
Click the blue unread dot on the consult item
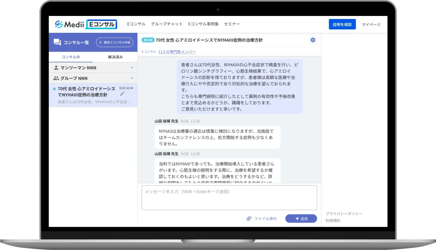[x=54, y=89]
